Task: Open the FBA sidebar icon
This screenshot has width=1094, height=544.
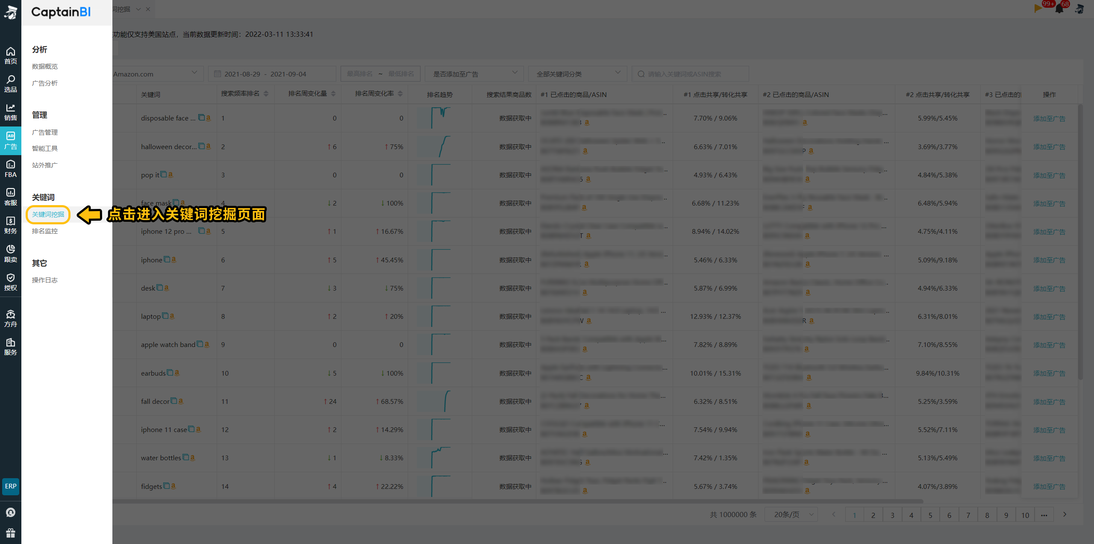Action: (x=11, y=169)
